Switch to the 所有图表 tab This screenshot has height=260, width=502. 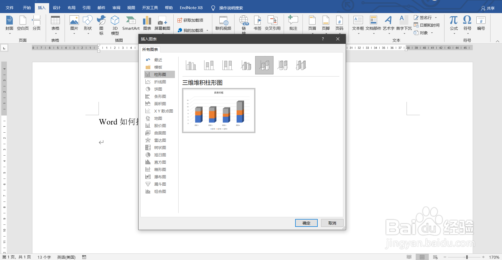click(150, 50)
